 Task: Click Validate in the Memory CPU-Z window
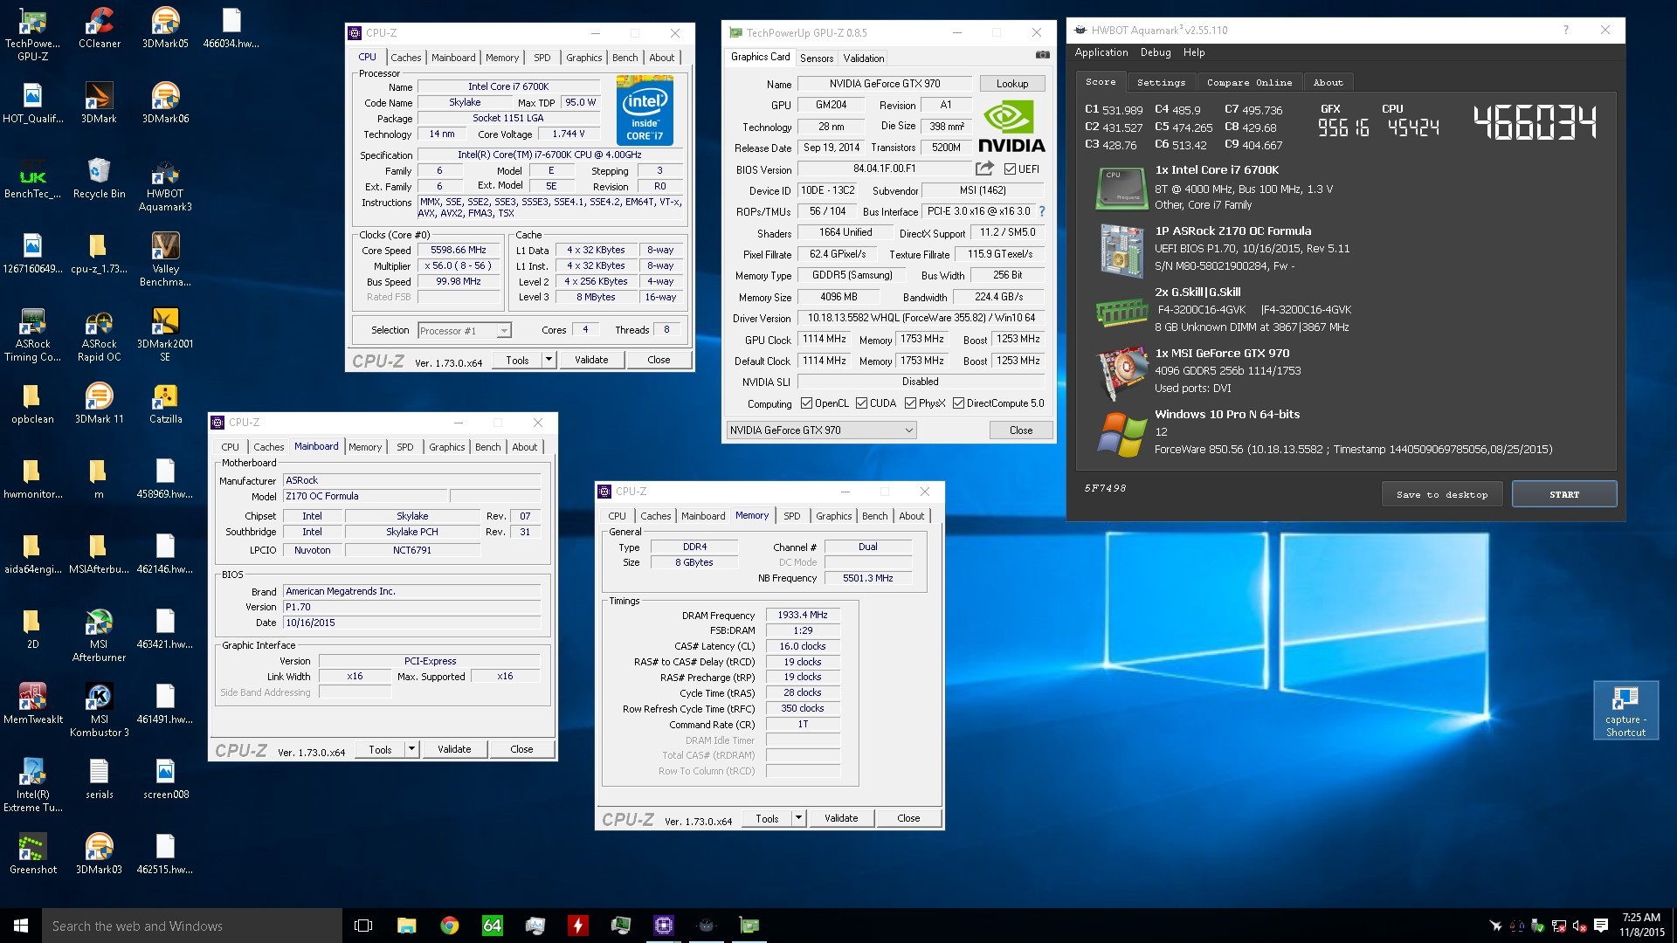click(x=841, y=818)
